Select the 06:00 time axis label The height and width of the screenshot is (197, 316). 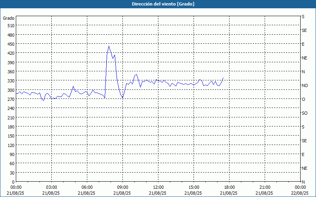point(87,188)
